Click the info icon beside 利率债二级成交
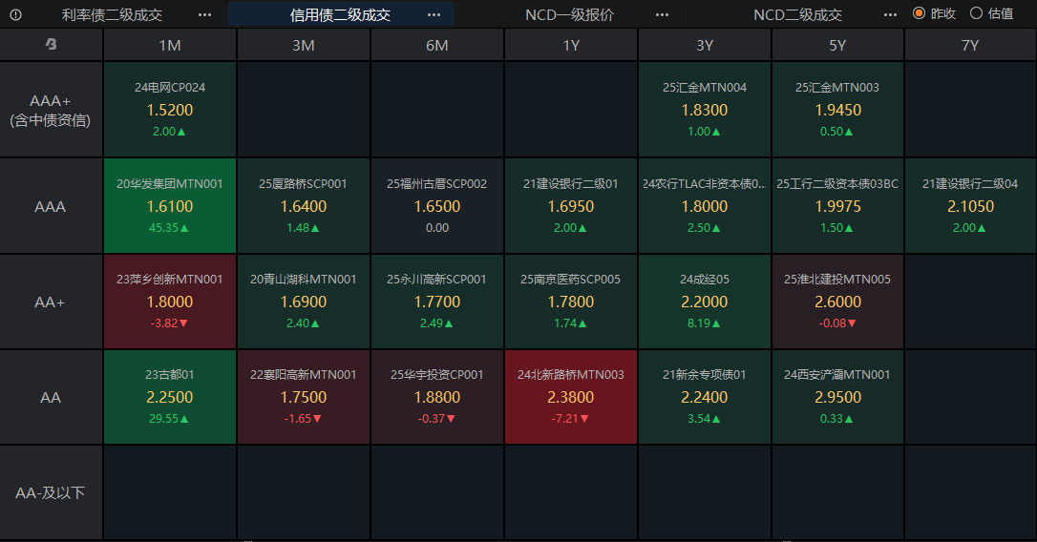The height and width of the screenshot is (542, 1037). point(16,14)
